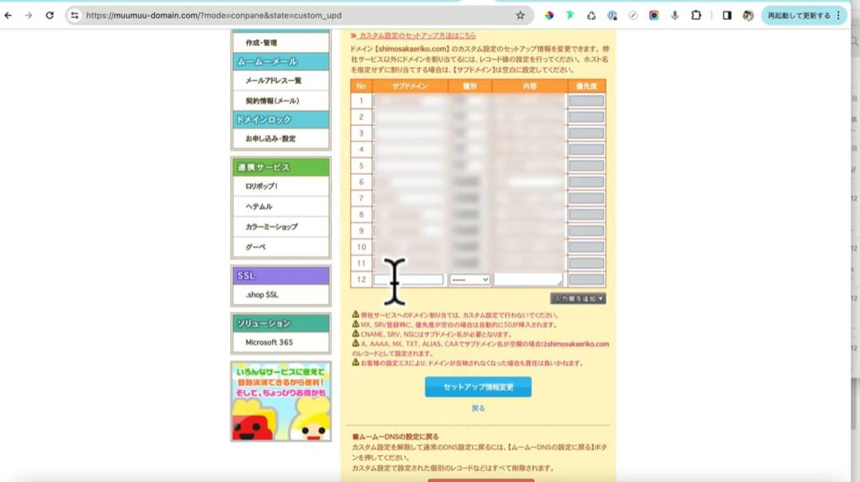860x482 pixels.
Task: Click the recycle arrows extension icon
Action: [591, 15]
